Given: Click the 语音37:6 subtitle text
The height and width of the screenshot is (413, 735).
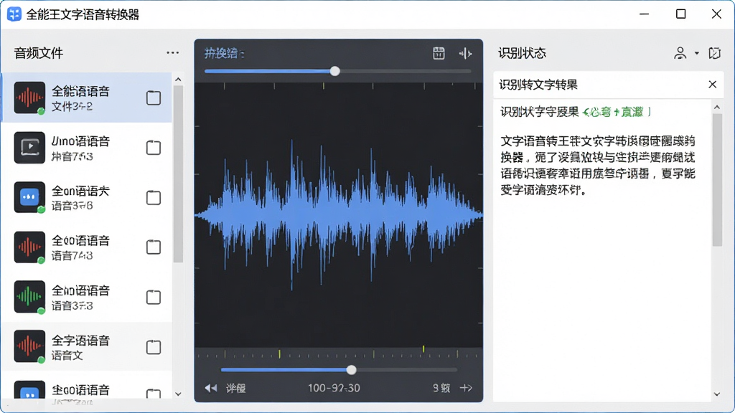Looking at the screenshot, I should [x=72, y=206].
